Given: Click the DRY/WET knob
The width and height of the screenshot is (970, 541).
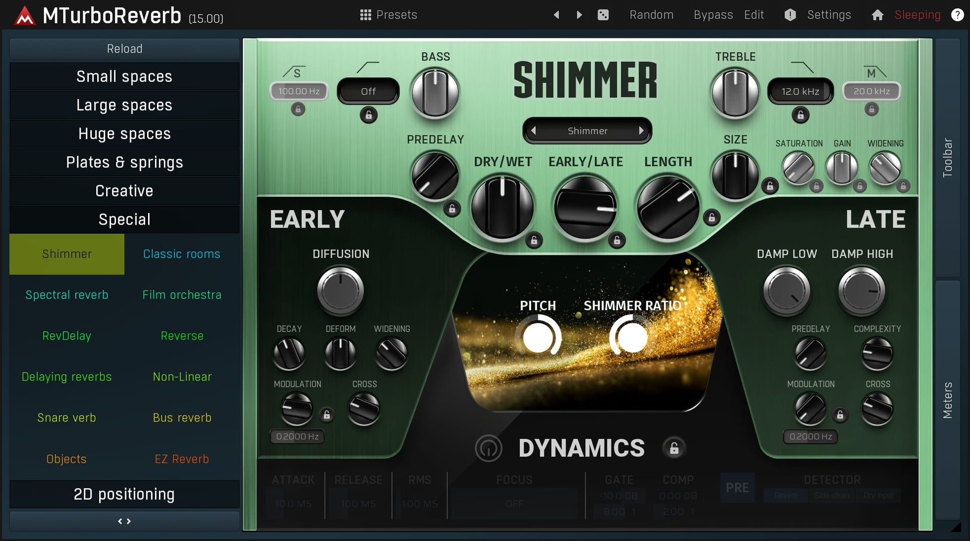Looking at the screenshot, I should pyautogui.click(x=502, y=207).
